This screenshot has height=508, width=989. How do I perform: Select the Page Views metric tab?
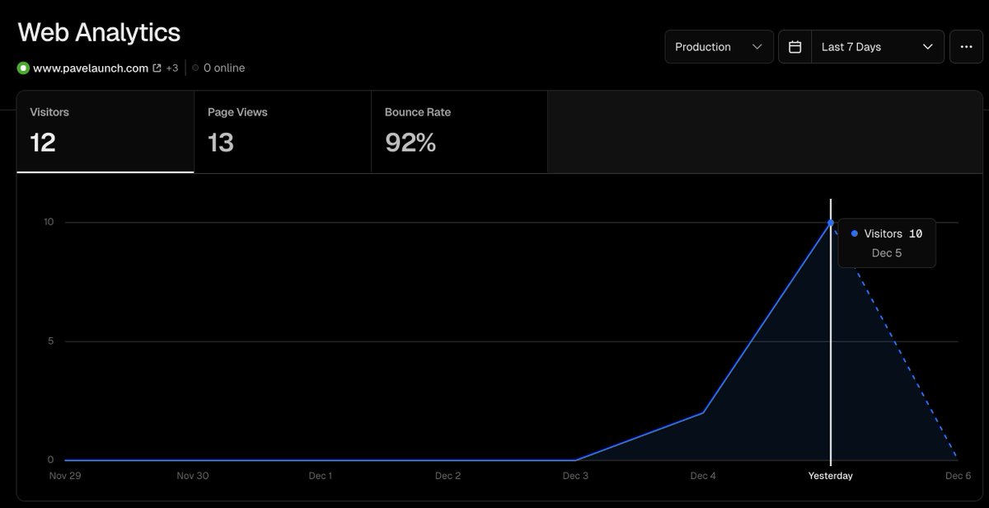pos(283,132)
